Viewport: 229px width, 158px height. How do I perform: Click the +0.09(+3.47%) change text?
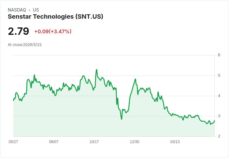[x=53, y=31]
